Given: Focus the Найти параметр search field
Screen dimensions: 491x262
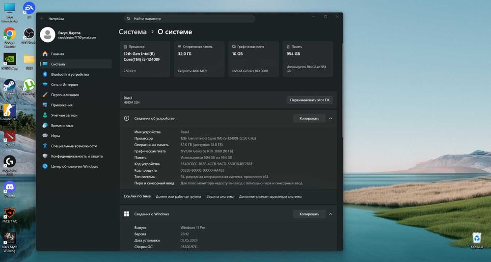Looking at the screenshot, I should tap(190, 19).
